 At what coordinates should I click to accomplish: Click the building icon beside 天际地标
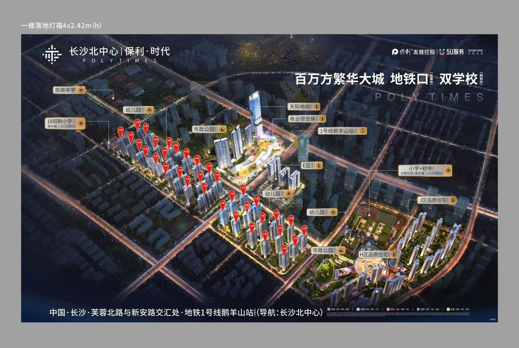pyautogui.click(x=317, y=107)
